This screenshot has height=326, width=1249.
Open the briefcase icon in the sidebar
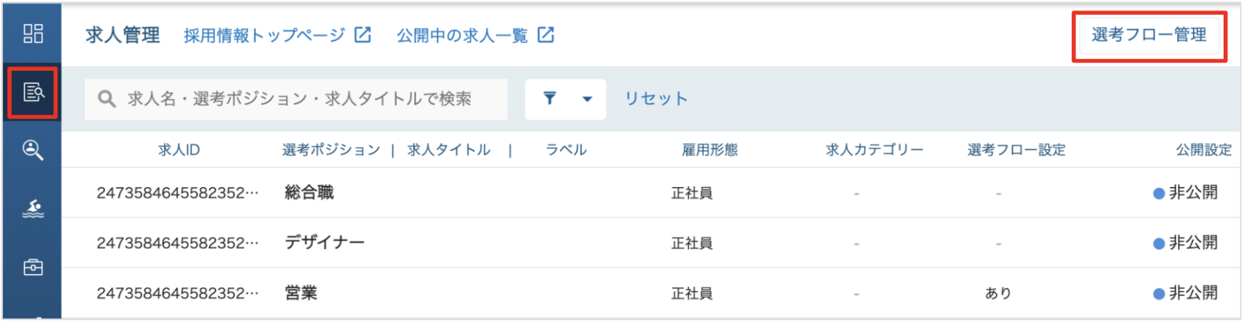point(33,267)
